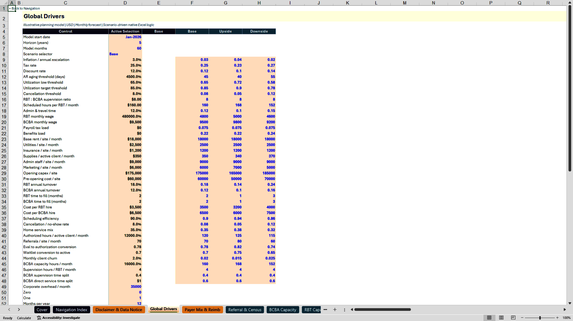Click previous sheet navigation arrow

9,310
